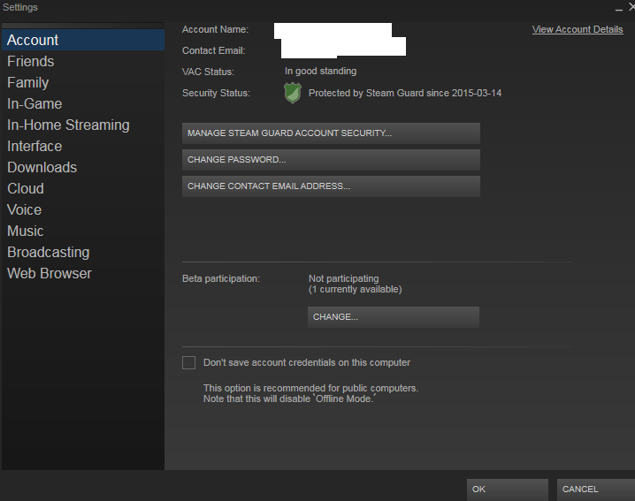Click Manage Steam Guard Account Security button
Viewport: 635px width, 501px height.
tap(331, 133)
